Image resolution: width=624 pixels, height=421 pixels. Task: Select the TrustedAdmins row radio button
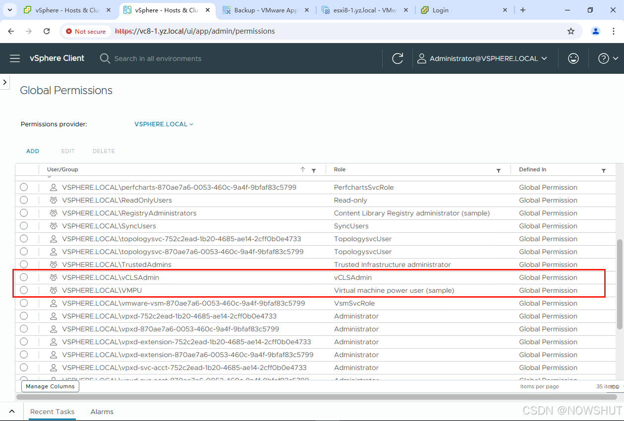(x=24, y=264)
